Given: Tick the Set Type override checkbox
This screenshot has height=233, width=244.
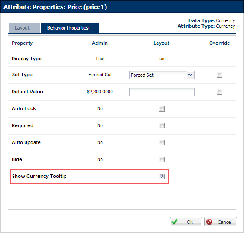Looking at the screenshot, I should click(x=219, y=75).
